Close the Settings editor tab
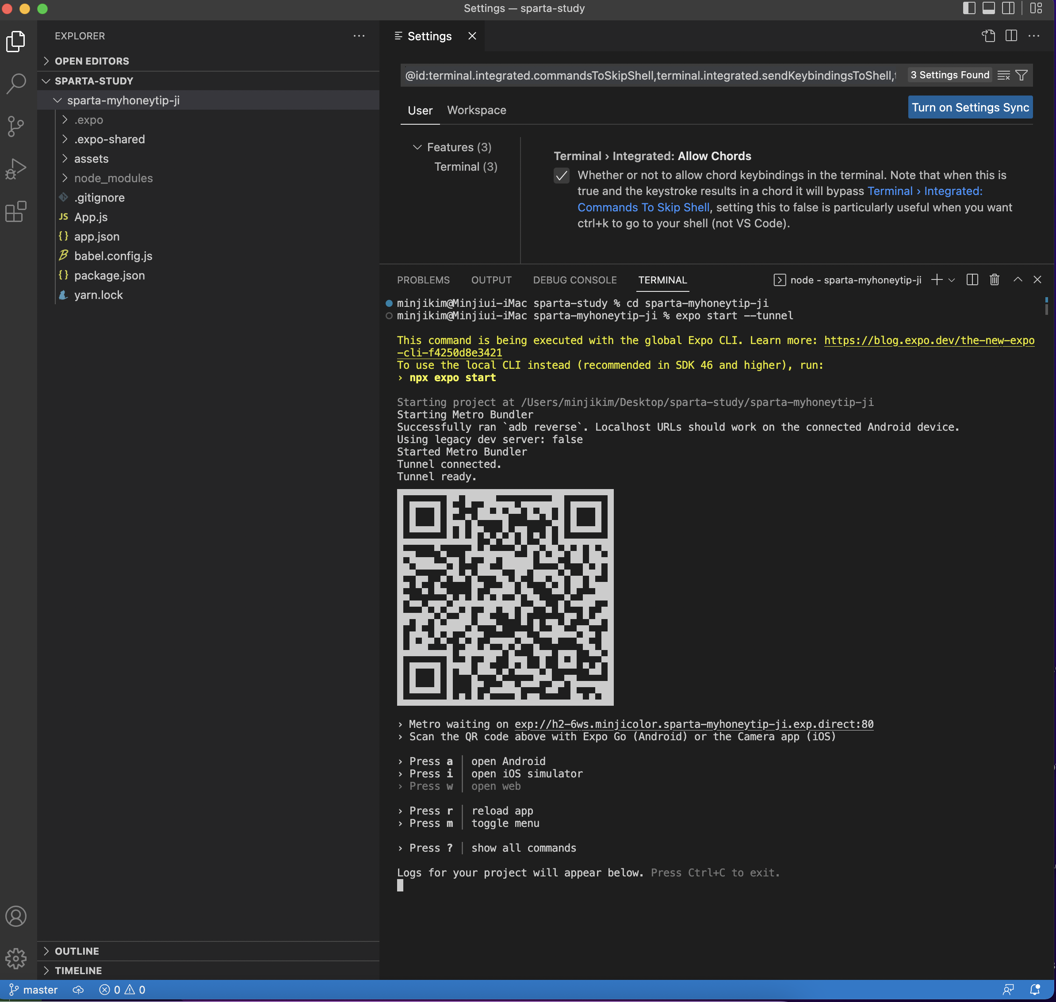 (x=472, y=36)
